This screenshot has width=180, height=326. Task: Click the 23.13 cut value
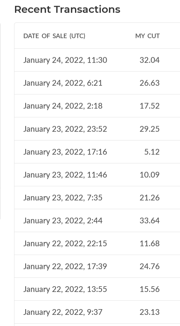point(150,312)
